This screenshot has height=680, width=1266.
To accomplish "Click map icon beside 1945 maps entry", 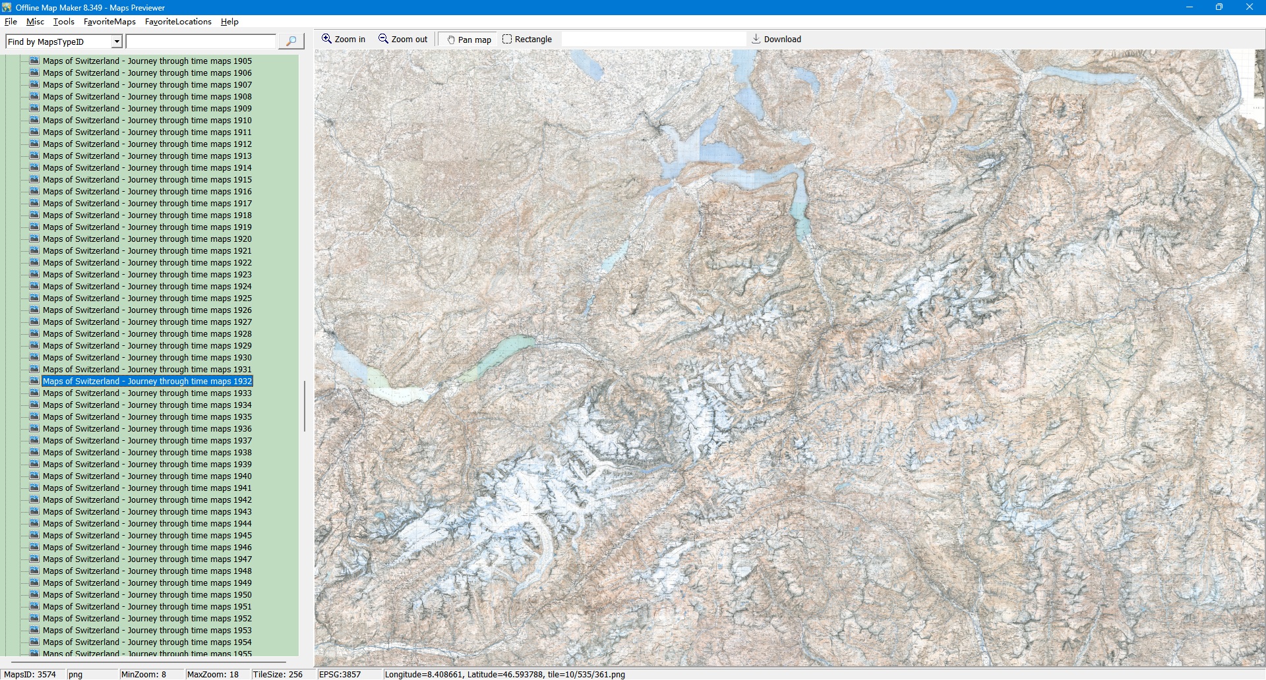I will click(34, 535).
